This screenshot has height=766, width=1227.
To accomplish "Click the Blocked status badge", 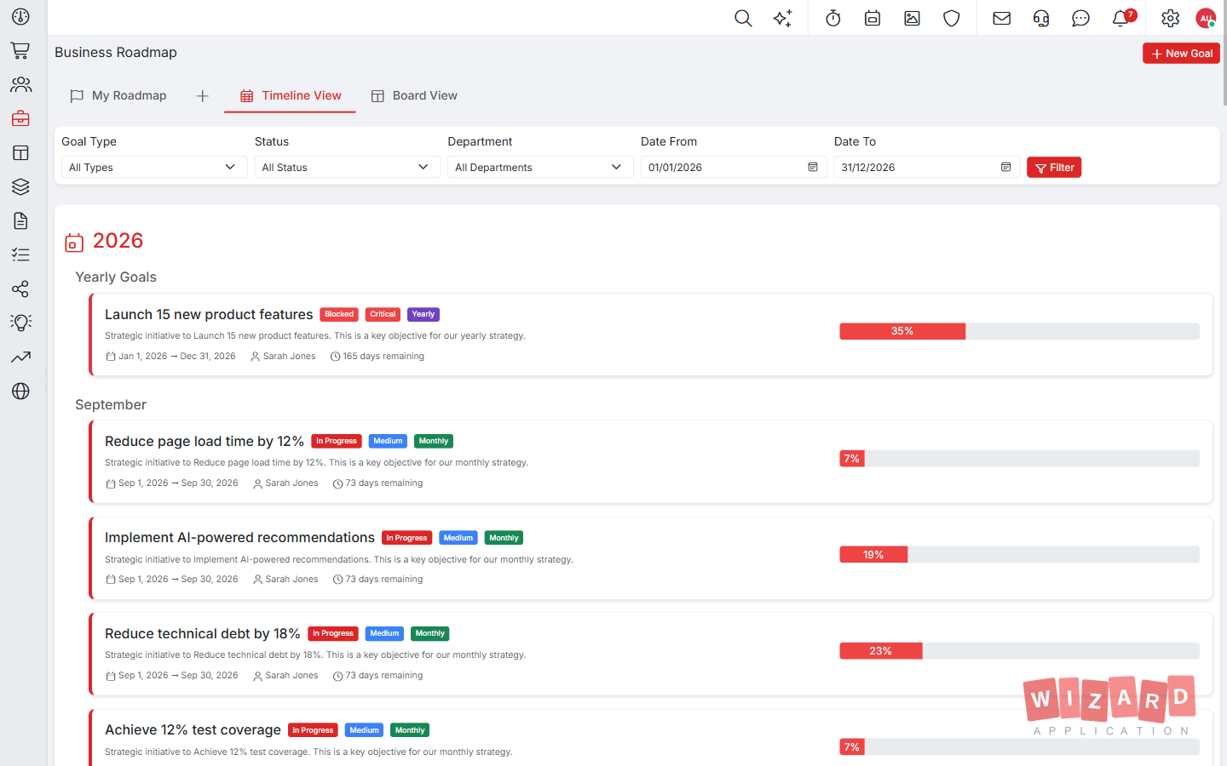I will click(x=339, y=314).
